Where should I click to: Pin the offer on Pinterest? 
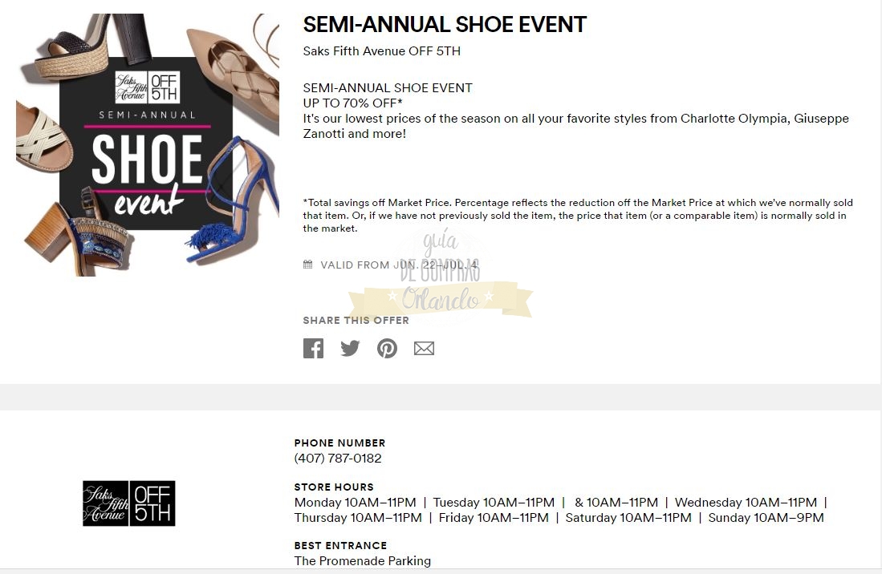click(387, 348)
